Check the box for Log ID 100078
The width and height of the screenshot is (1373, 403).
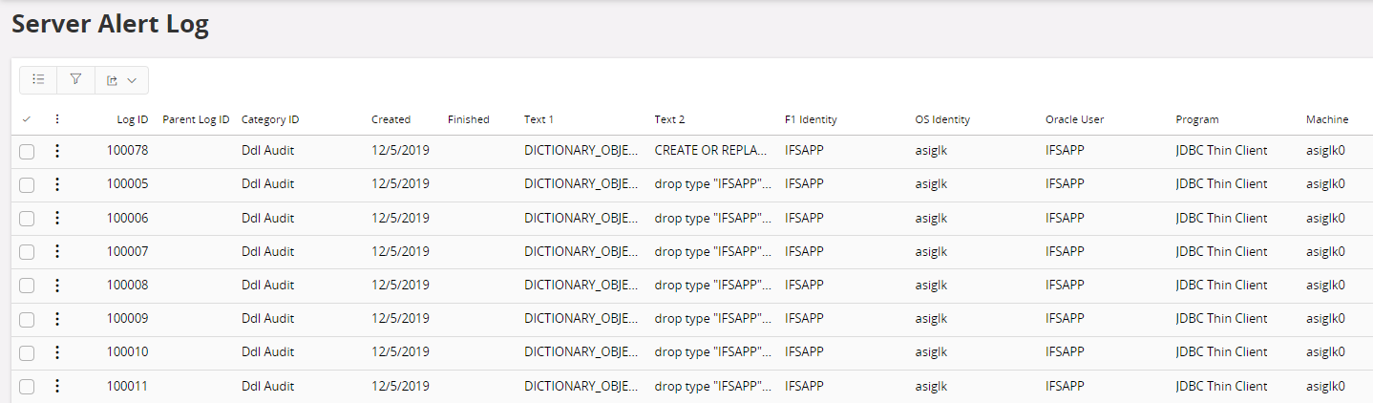[x=27, y=151]
